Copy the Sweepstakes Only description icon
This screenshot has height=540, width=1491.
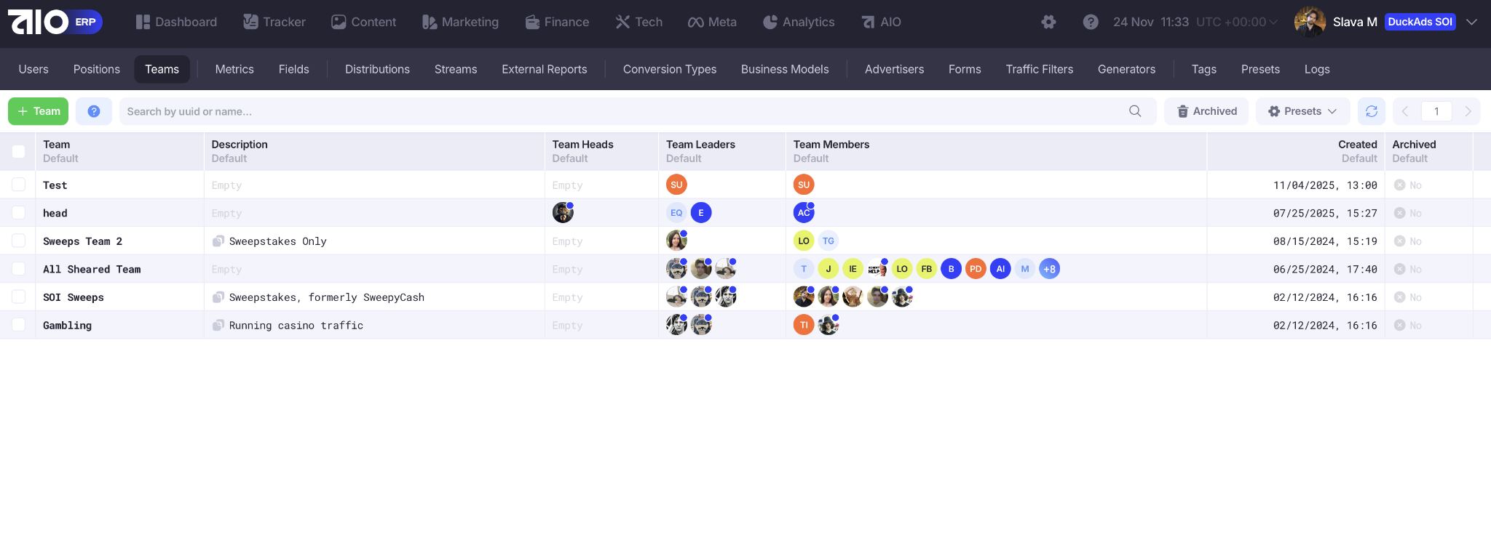click(218, 241)
